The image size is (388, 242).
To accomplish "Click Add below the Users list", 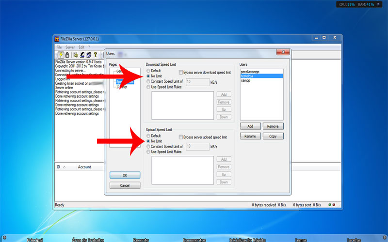I will coord(250,126).
